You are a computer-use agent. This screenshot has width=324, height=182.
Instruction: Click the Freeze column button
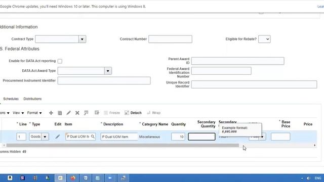click(x=112, y=113)
